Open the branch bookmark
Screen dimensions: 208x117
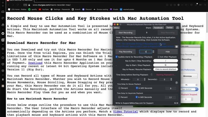(76, 9)
